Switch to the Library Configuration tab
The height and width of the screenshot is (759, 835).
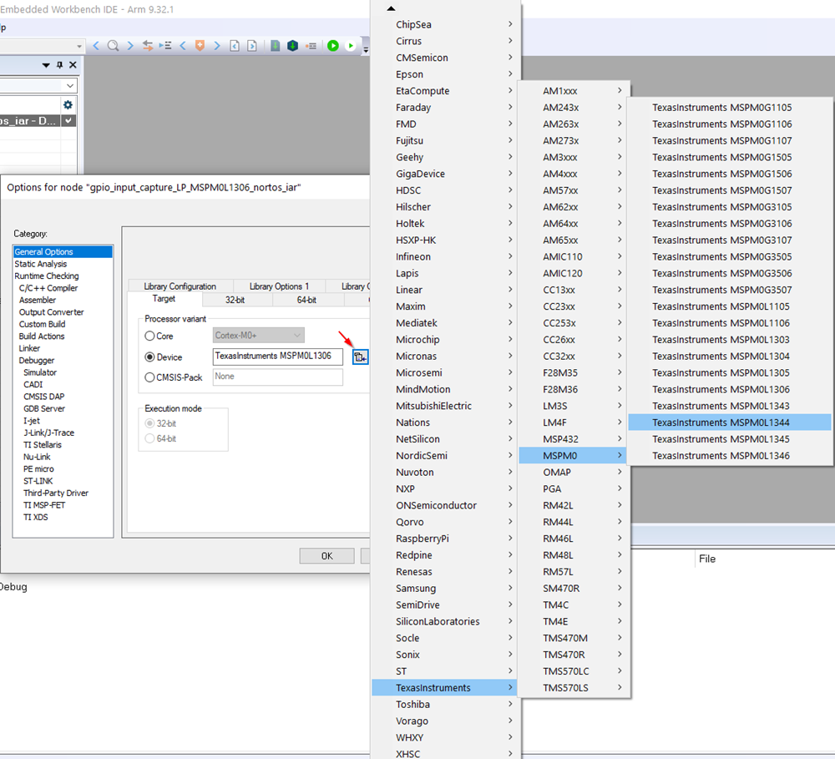coord(180,286)
